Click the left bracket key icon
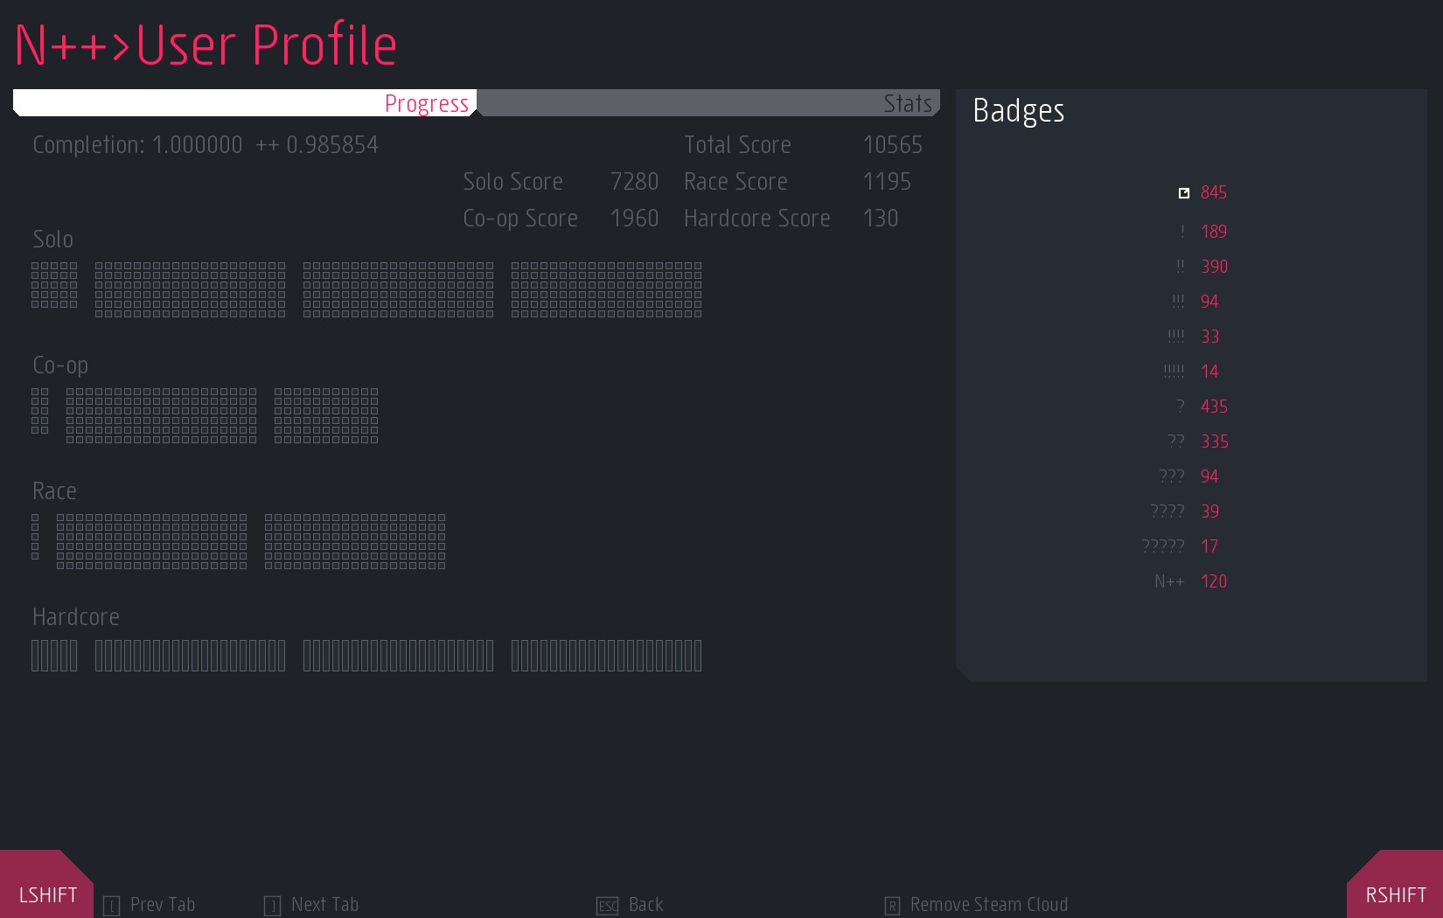1443x918 pixels. point(112,906)
